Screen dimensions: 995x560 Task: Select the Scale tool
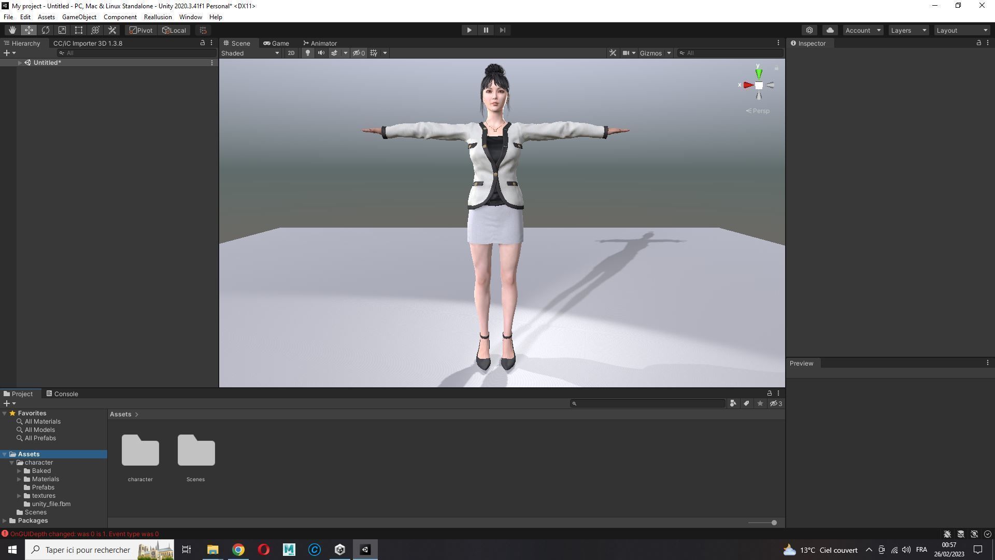tap(62, 30)
